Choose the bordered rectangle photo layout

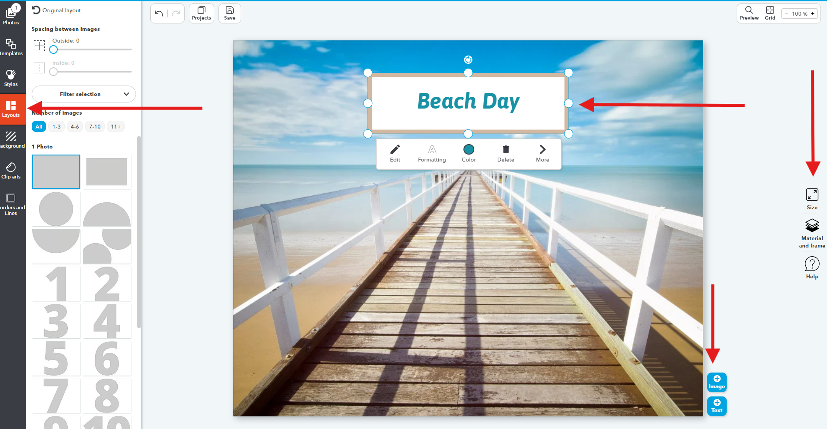(x=107, y=172)
